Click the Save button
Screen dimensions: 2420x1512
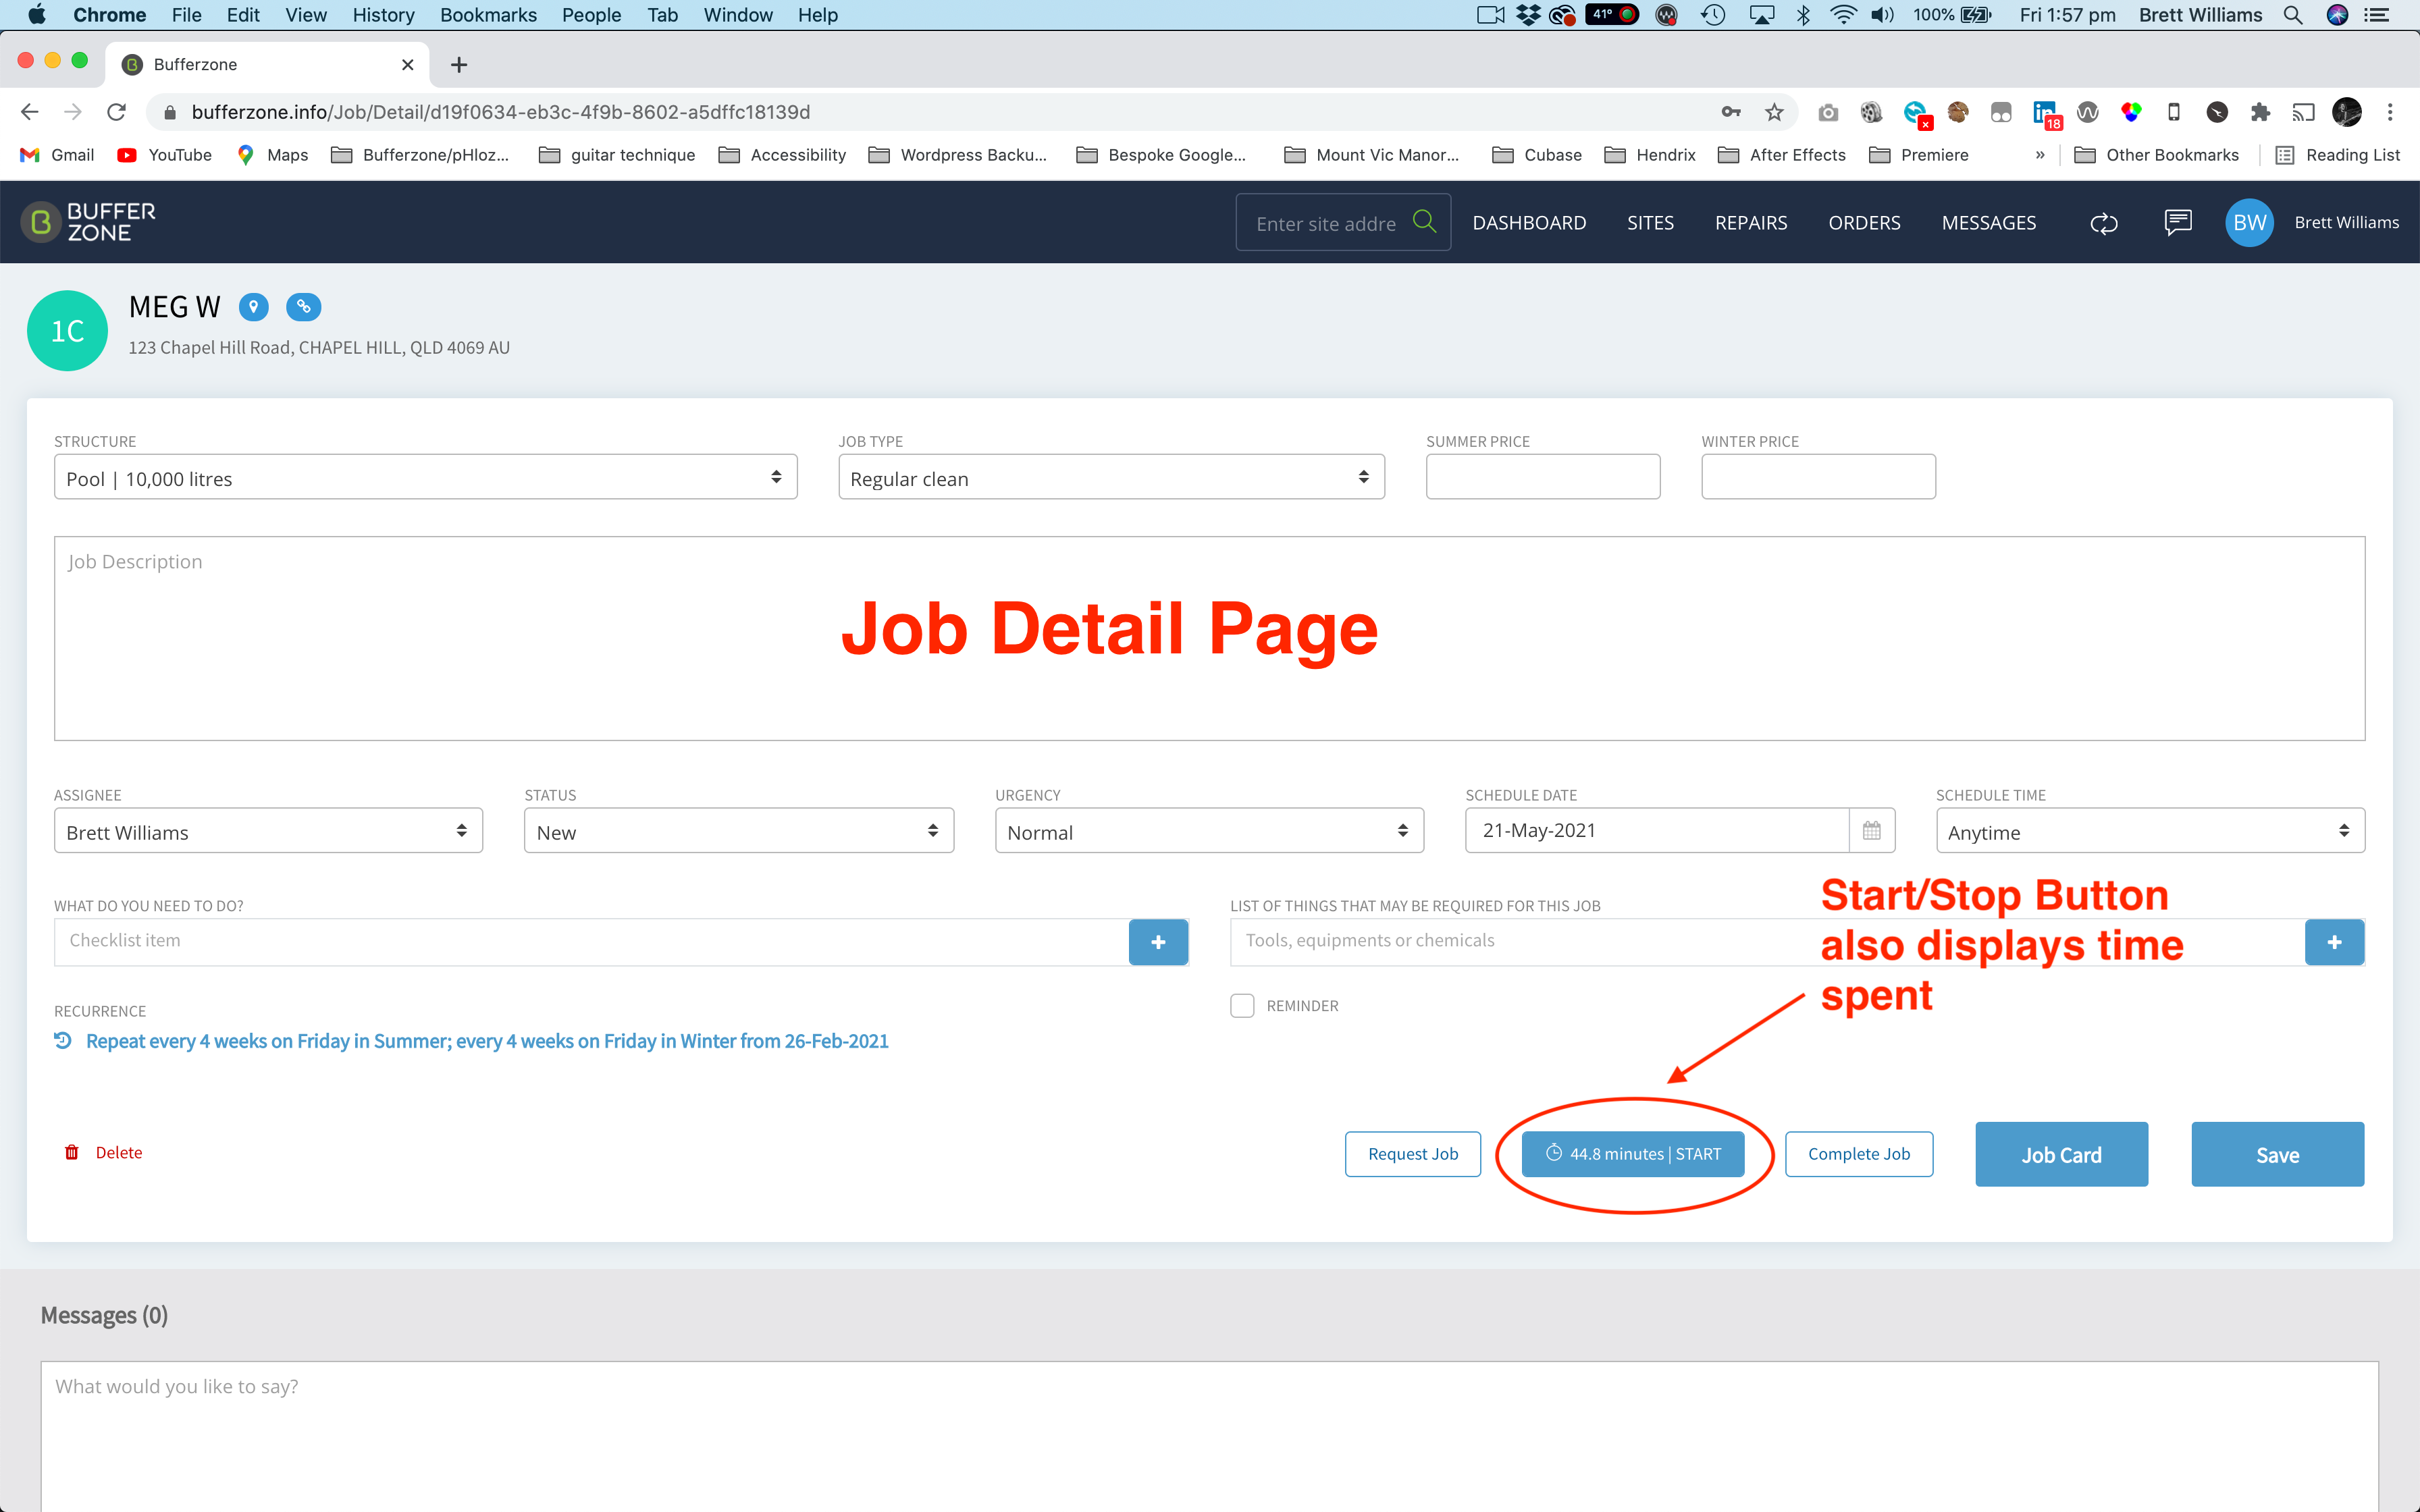tap(2278, 1154)
